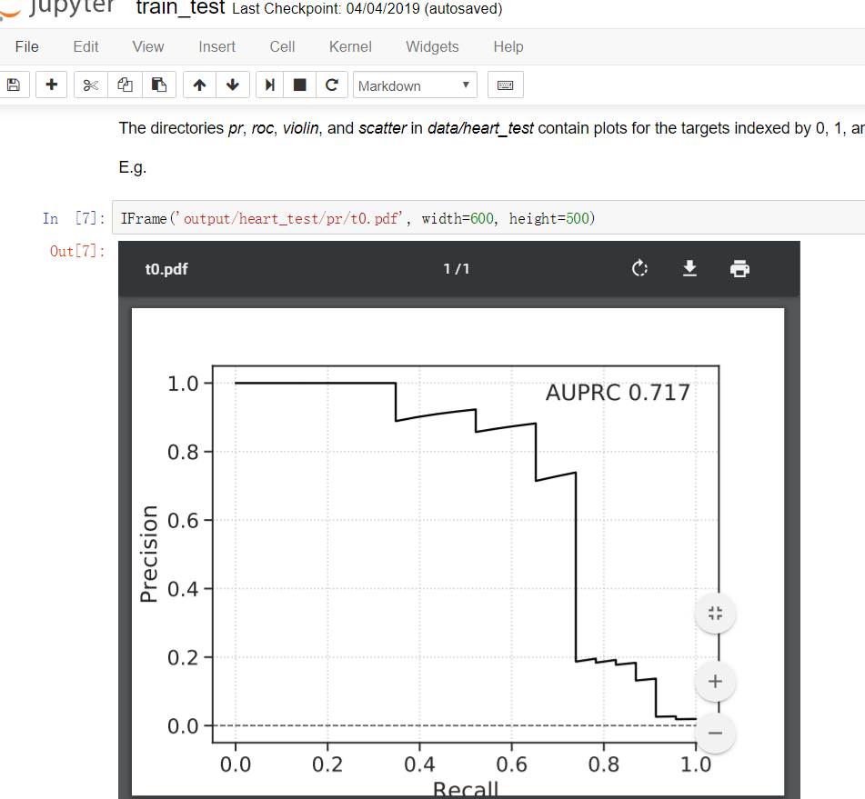
Task: Zoom out of the PDF with minus button
Action: tap(715, 733)
